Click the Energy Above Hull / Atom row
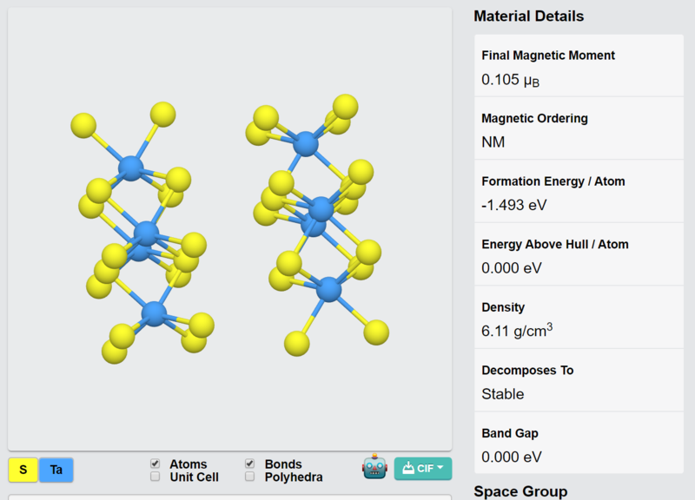 click(579, 254)
